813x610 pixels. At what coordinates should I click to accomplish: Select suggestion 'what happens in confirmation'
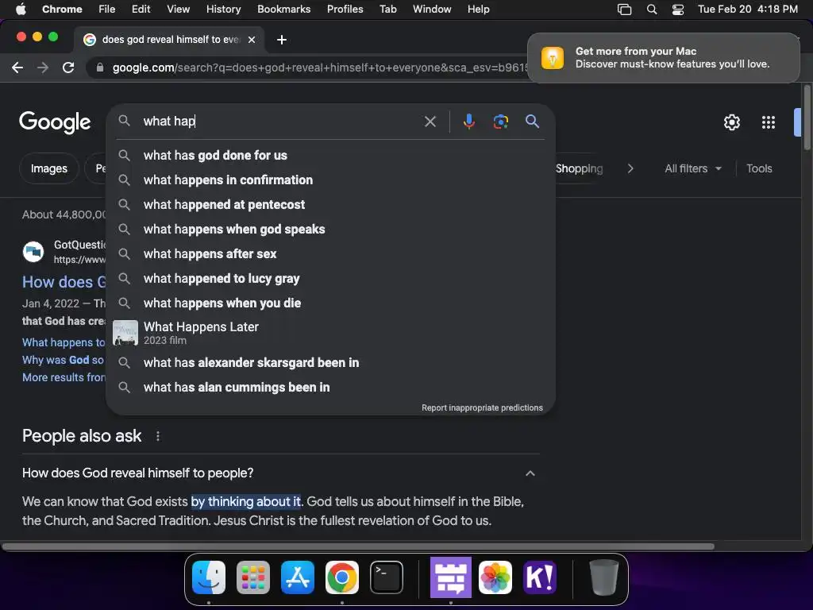click(x=330, y=180)
